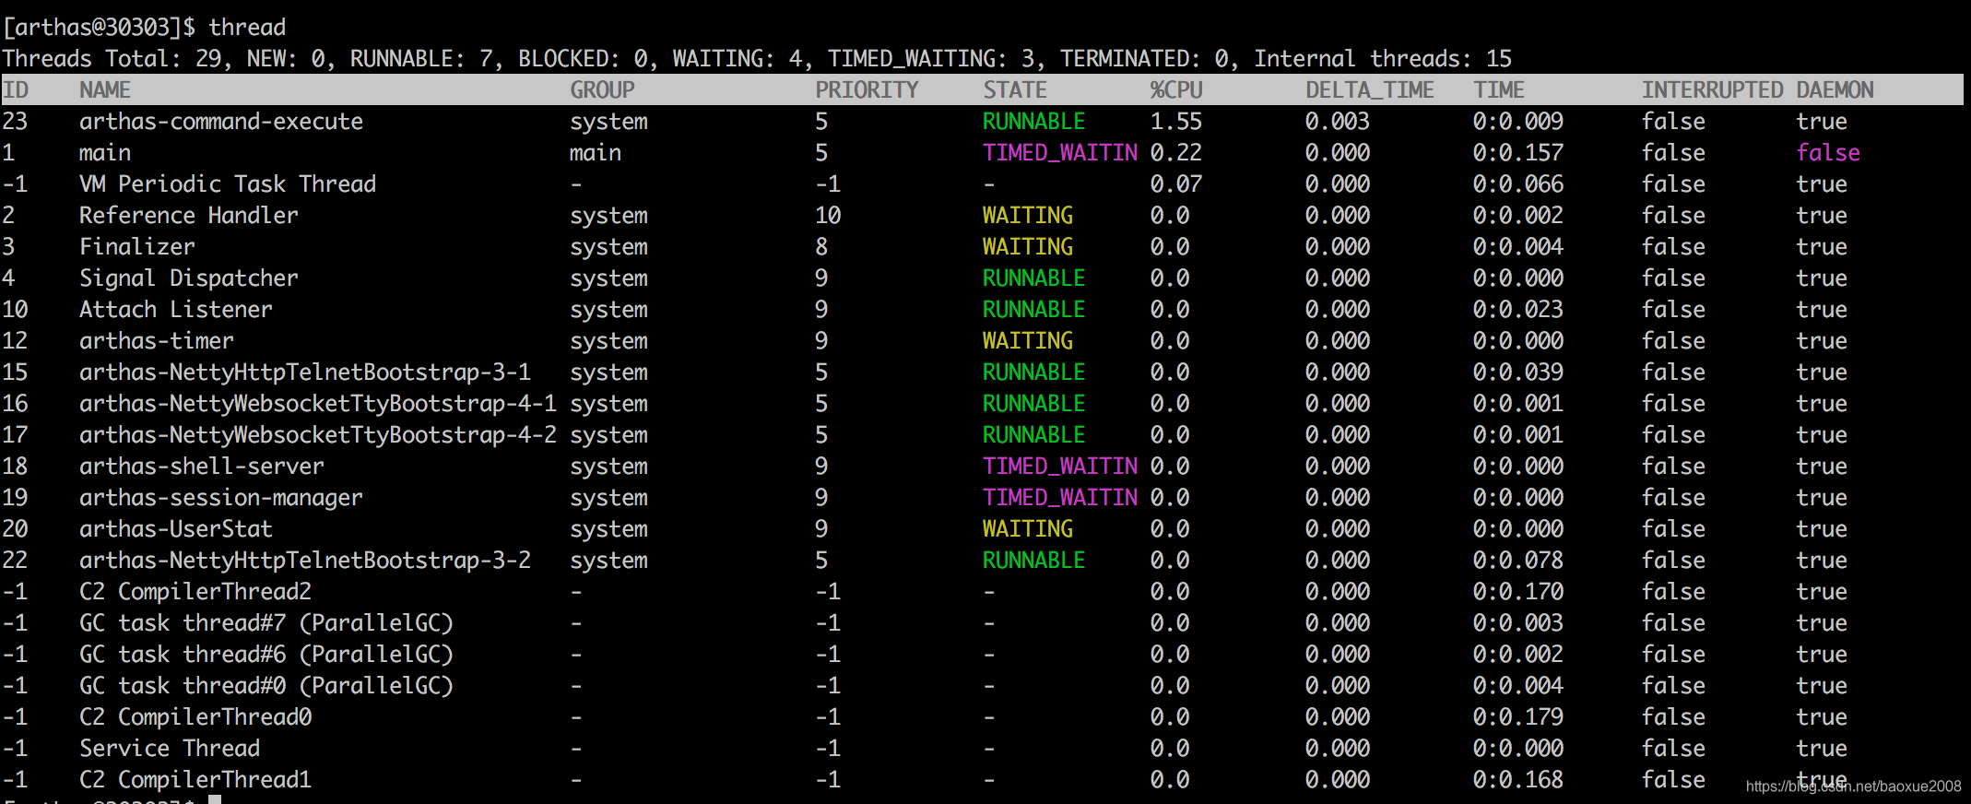Select 'Attach Listener' thread name
This screenshot has width=1971, height=804.
tap(176, 309)
